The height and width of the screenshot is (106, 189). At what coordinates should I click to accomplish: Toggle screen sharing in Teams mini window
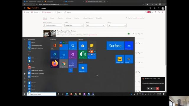click(x=154, y=89)
